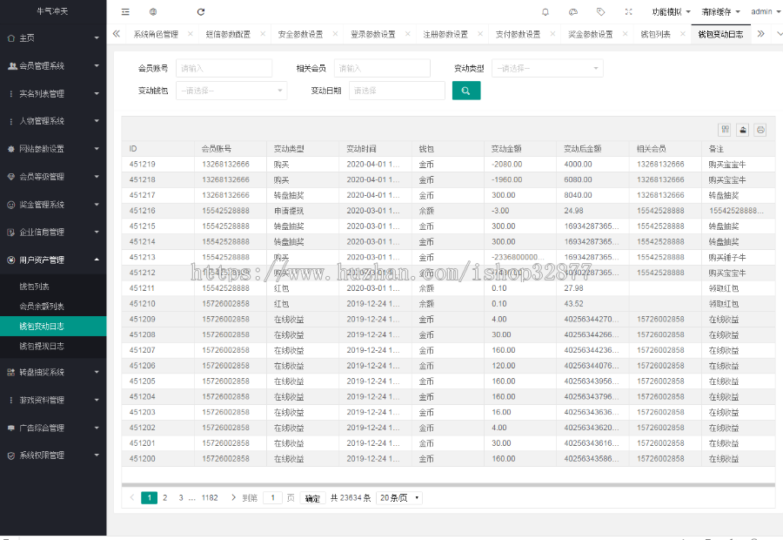Collapse the sidebar with the hamburger icon
Screen dimensions: 783x540
click(x=124, y=11)
